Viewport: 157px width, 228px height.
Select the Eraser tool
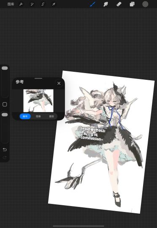(119, 4)
